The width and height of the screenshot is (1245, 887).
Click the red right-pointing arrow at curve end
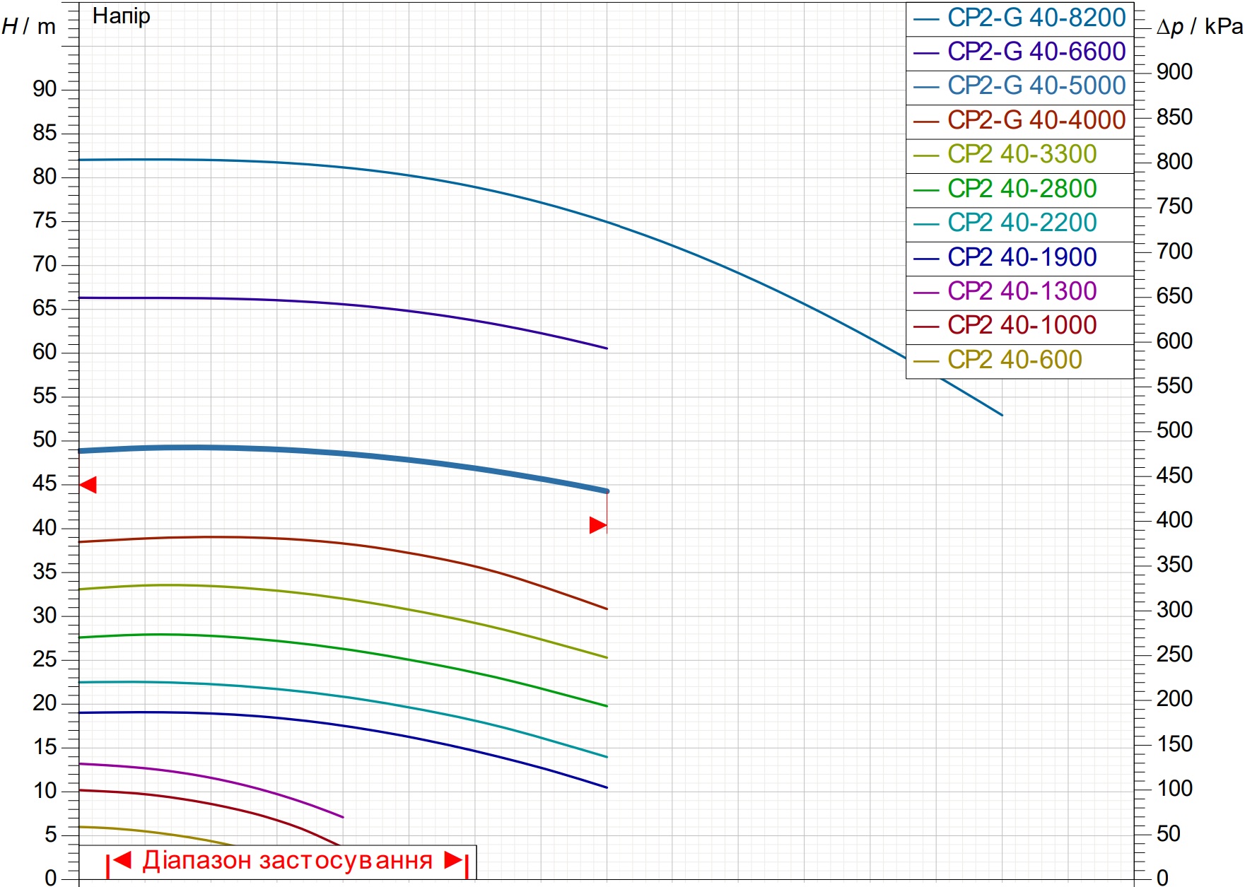(598, 525)
